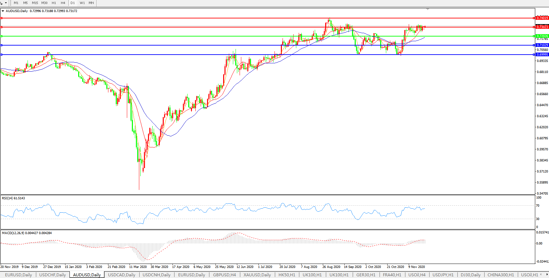Grab the toolbar drag handle before M1
Image resolution: width=549 pixels, height=278 pixels.
click(x=11, y=3)
